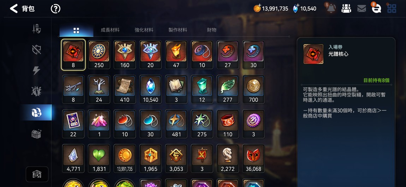Add gold via the coin plus icon
This screenshot has width=406, height=187.
point(257,8)
